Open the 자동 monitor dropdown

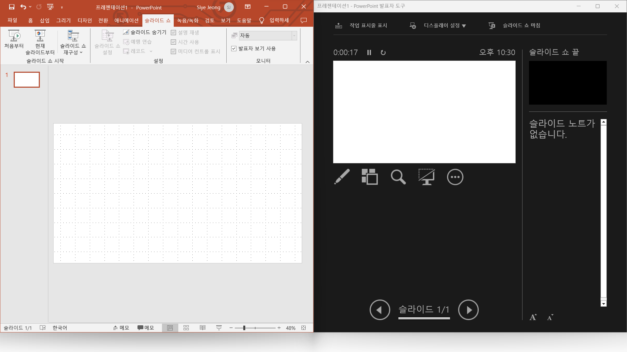[294, 36]
